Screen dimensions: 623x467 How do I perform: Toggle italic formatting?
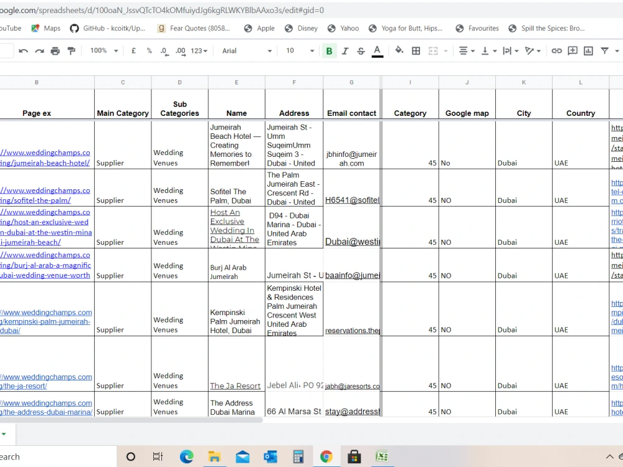tap(345, 51)
